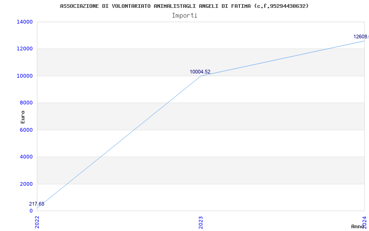This screenshot has height=231, width=369.
Task: Click the 10000 y-axis tick label
Action: (24, 76)
